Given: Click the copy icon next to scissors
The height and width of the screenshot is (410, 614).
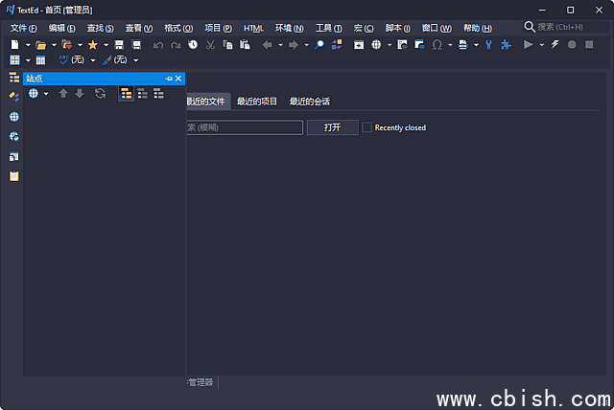Looking at the screenshot, I should click(x=227, y=45).
